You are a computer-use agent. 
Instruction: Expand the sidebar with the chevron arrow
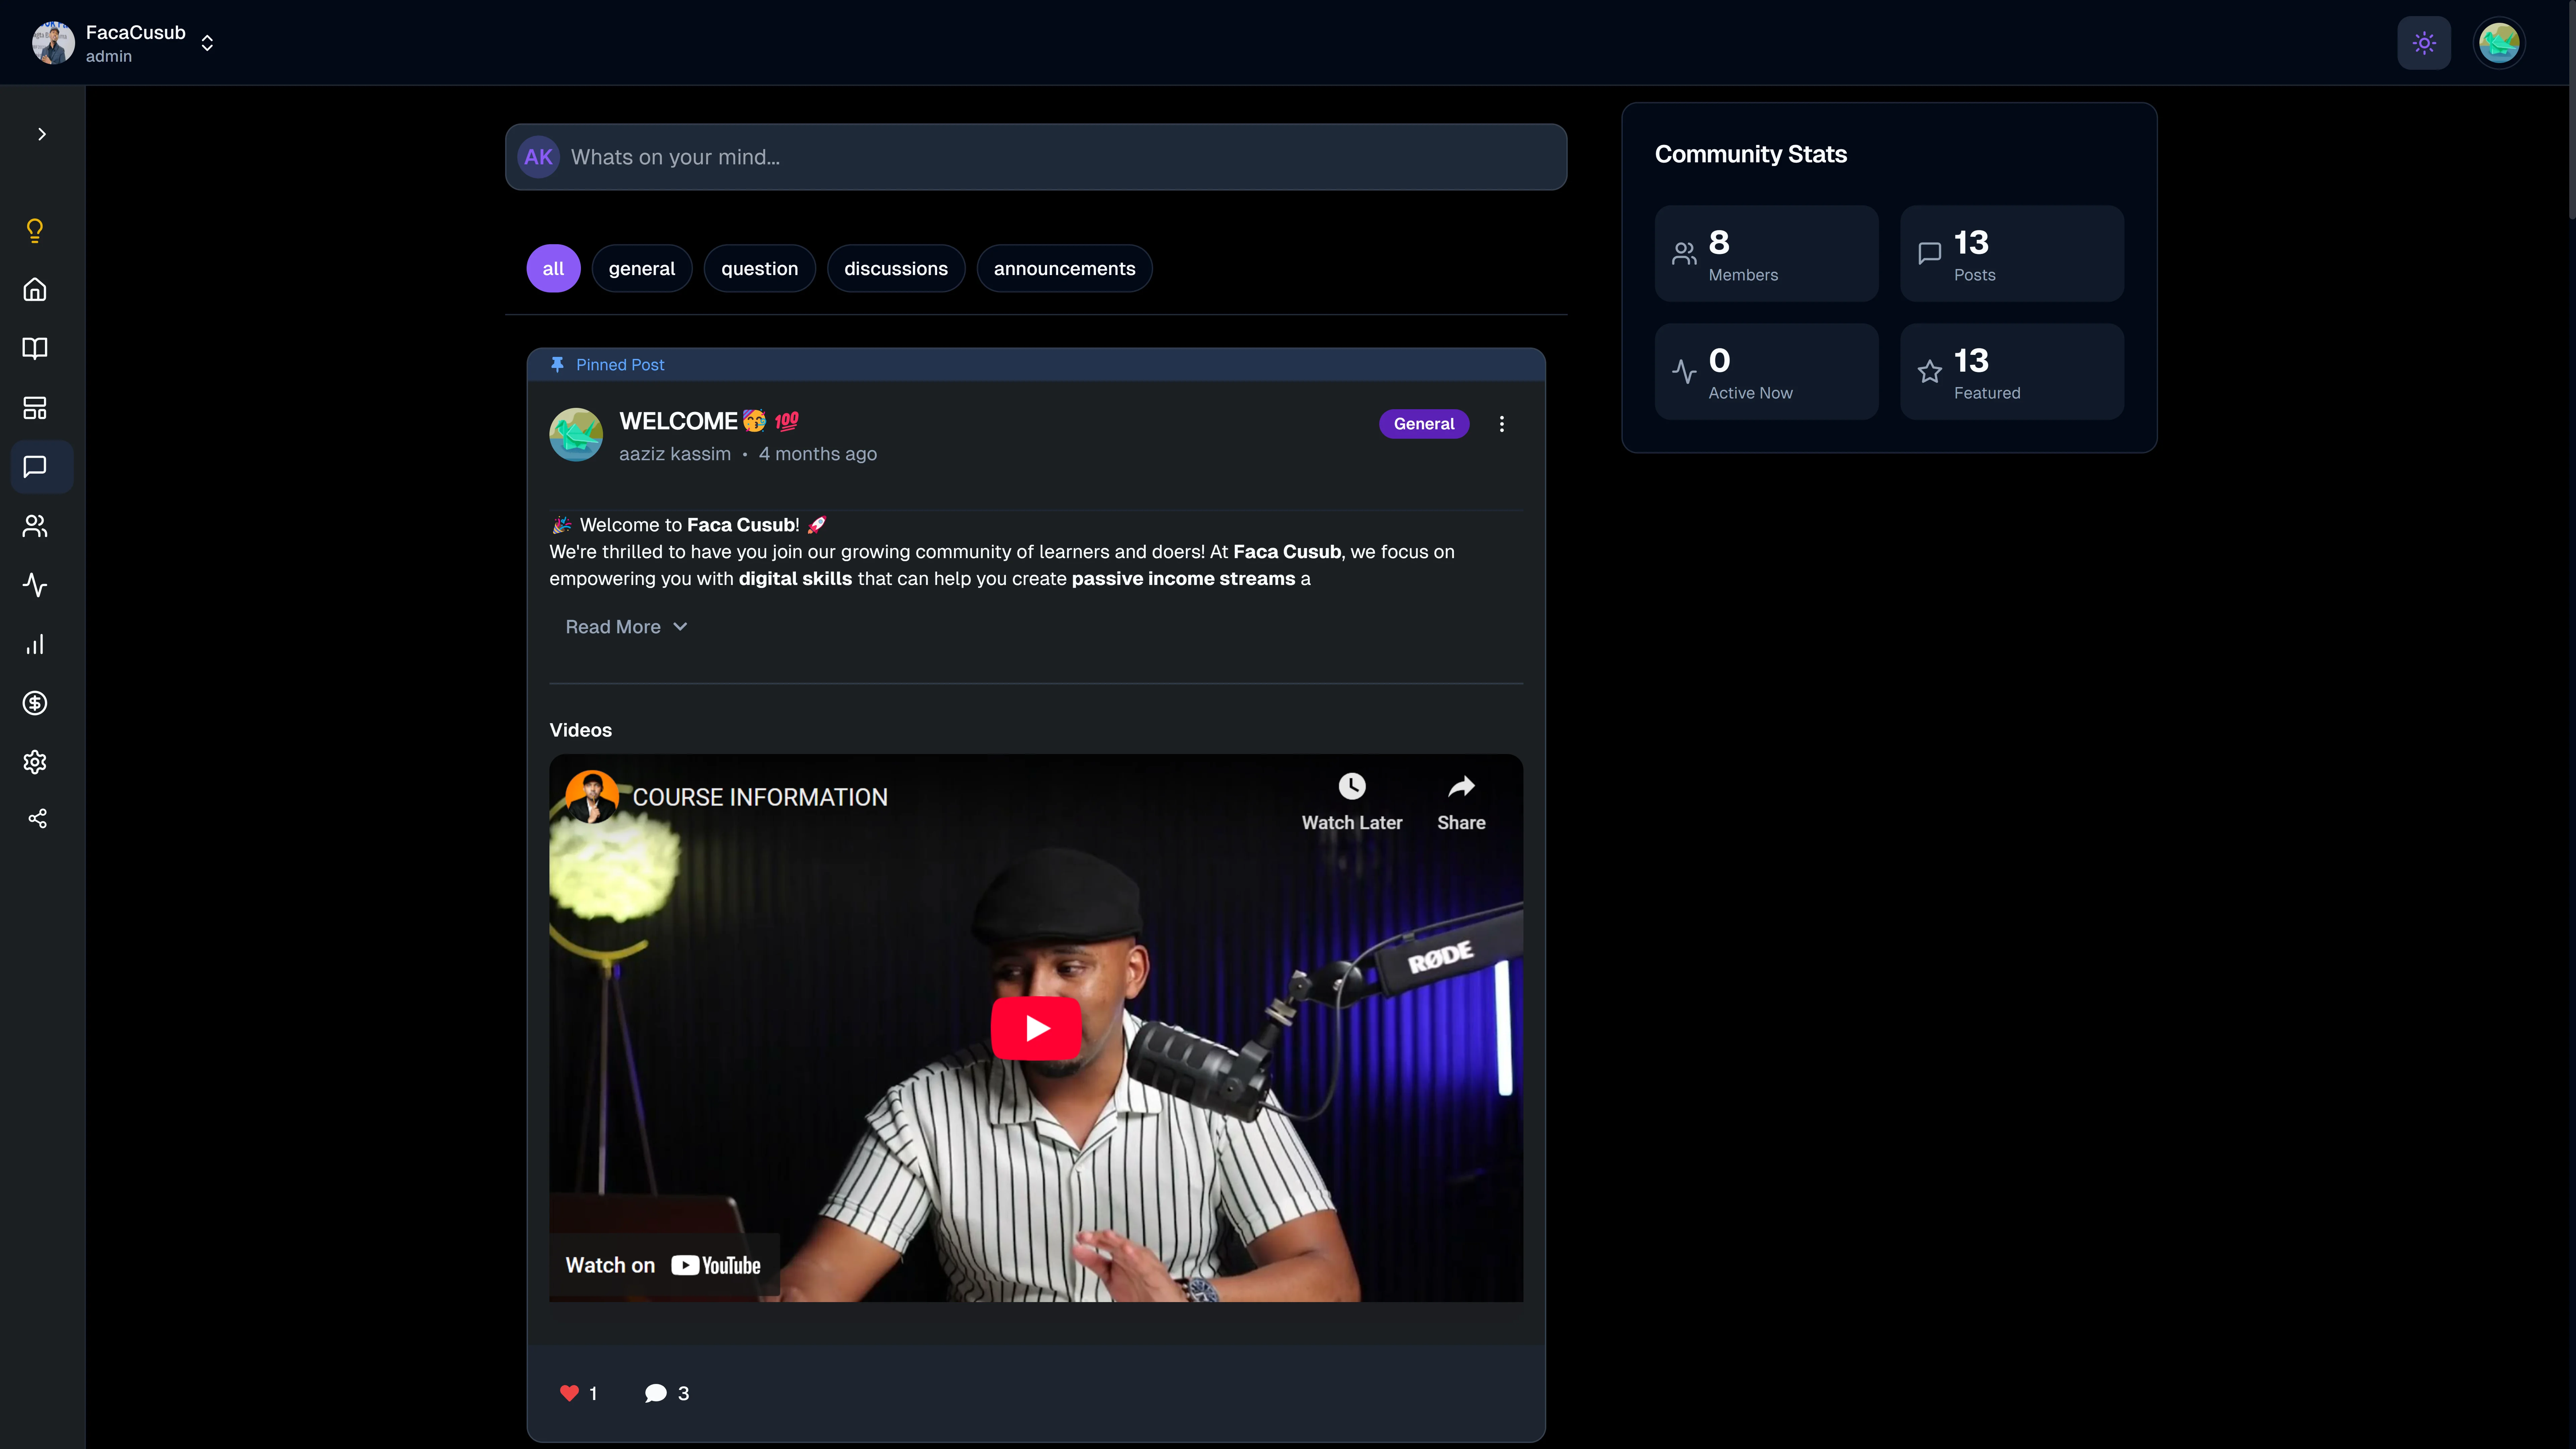(42, 134)
